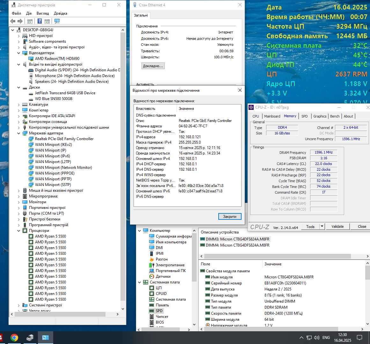Viewport: 370px width, 344px height.
Task: Click the network icon in system tray
Action: point(309,338)
